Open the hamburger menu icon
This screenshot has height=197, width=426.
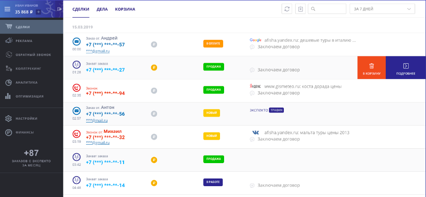[x=8, y=9]
